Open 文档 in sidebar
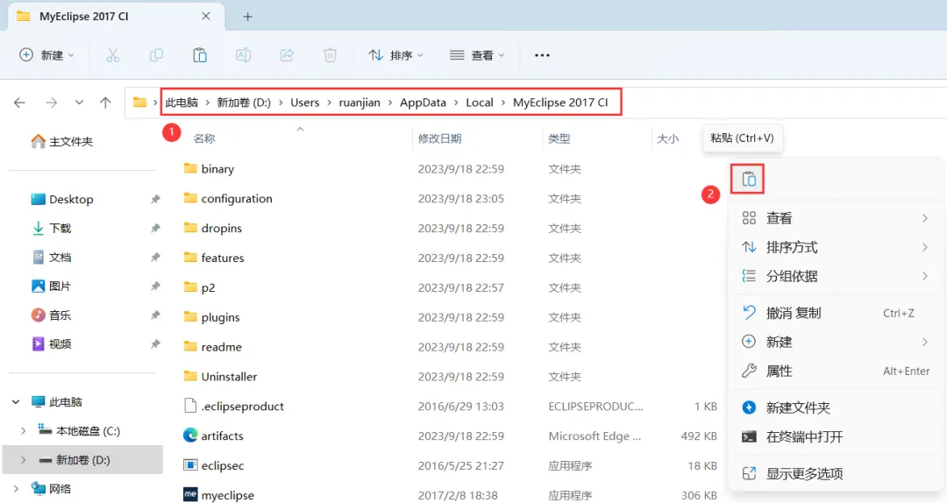The width and height of the screenshot is (947, 503). [52, 258]
